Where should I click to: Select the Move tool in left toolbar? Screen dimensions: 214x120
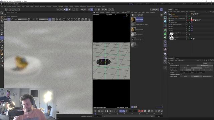pos(2,26)
